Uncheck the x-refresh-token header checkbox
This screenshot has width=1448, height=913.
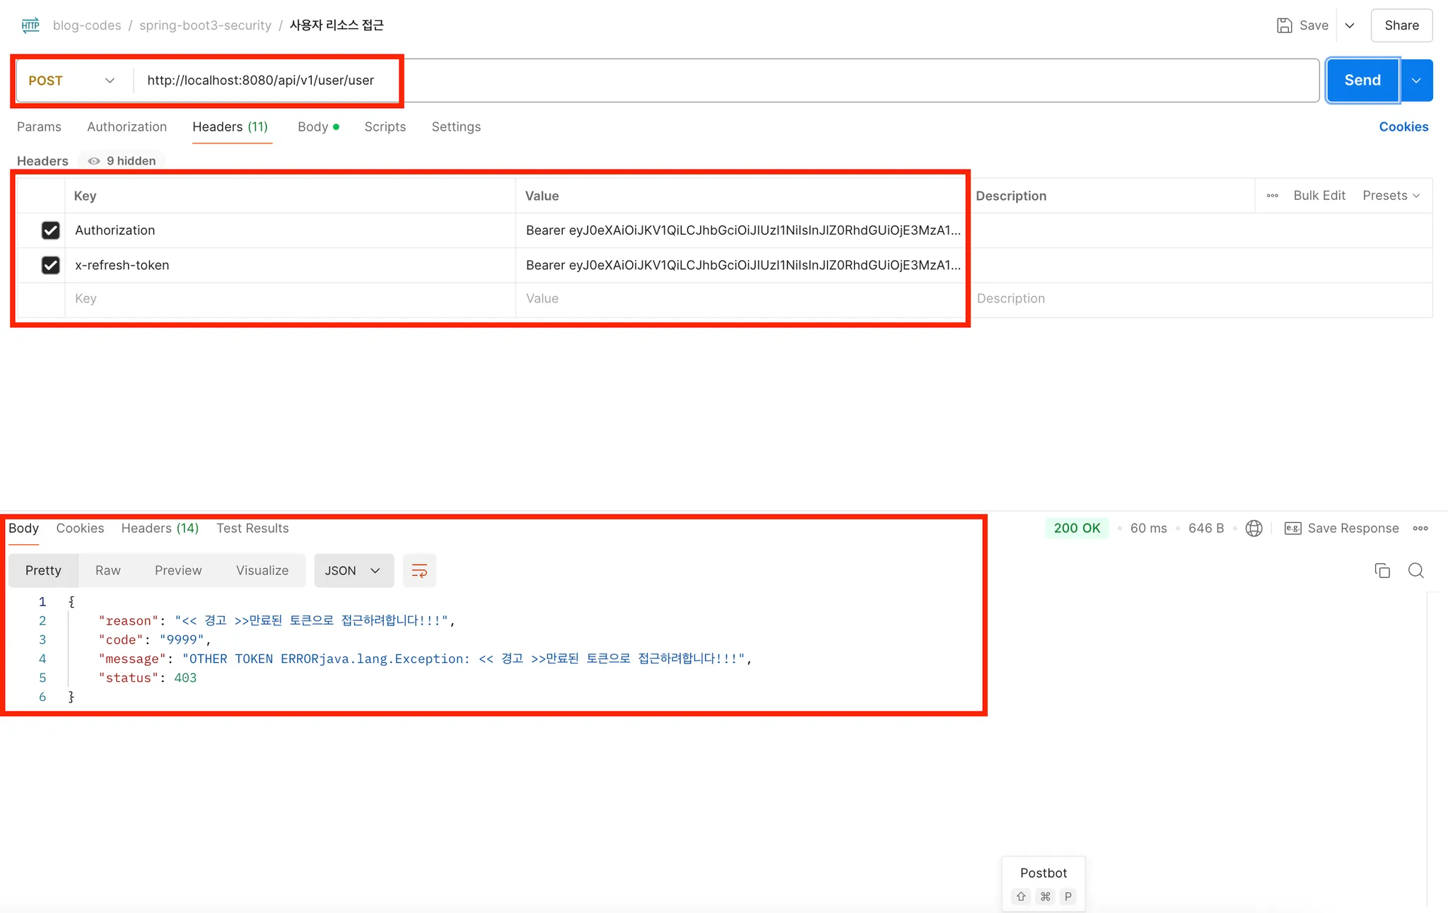50,265
